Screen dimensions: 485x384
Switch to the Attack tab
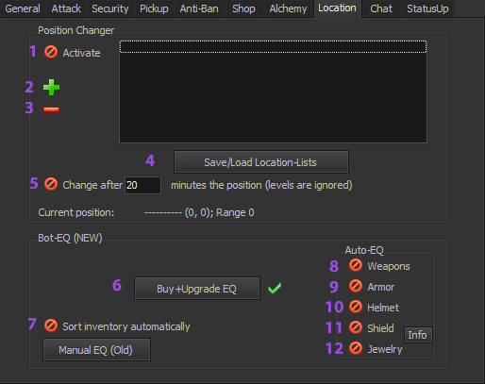point(66,8)
